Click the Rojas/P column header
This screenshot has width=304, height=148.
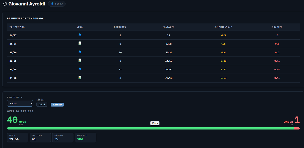[277, 27]
